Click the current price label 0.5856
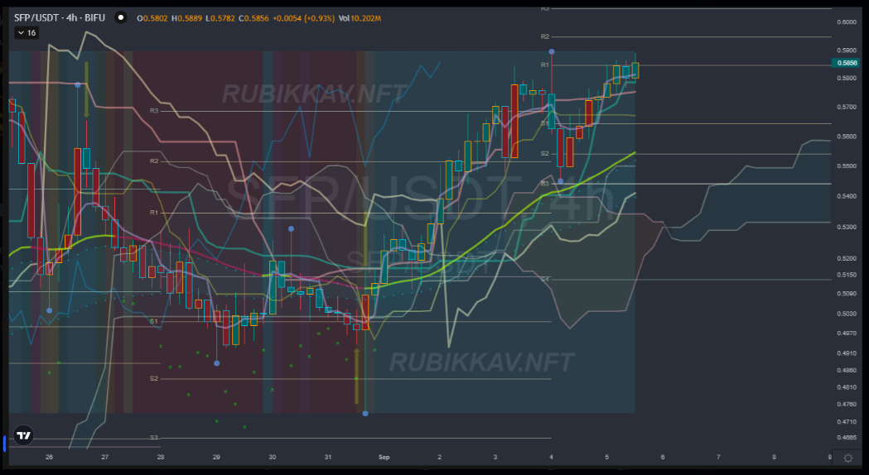This screenshot has width=869, height=475. [x=847, y=63]
